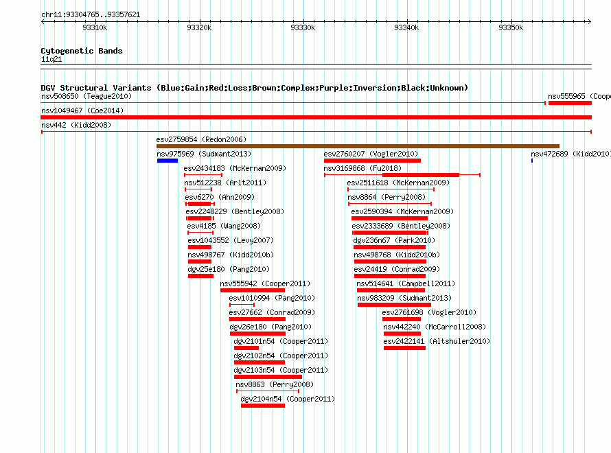611x453 pixels.
Task: Click the 93350k ruler position
Action: click(511, 27)
